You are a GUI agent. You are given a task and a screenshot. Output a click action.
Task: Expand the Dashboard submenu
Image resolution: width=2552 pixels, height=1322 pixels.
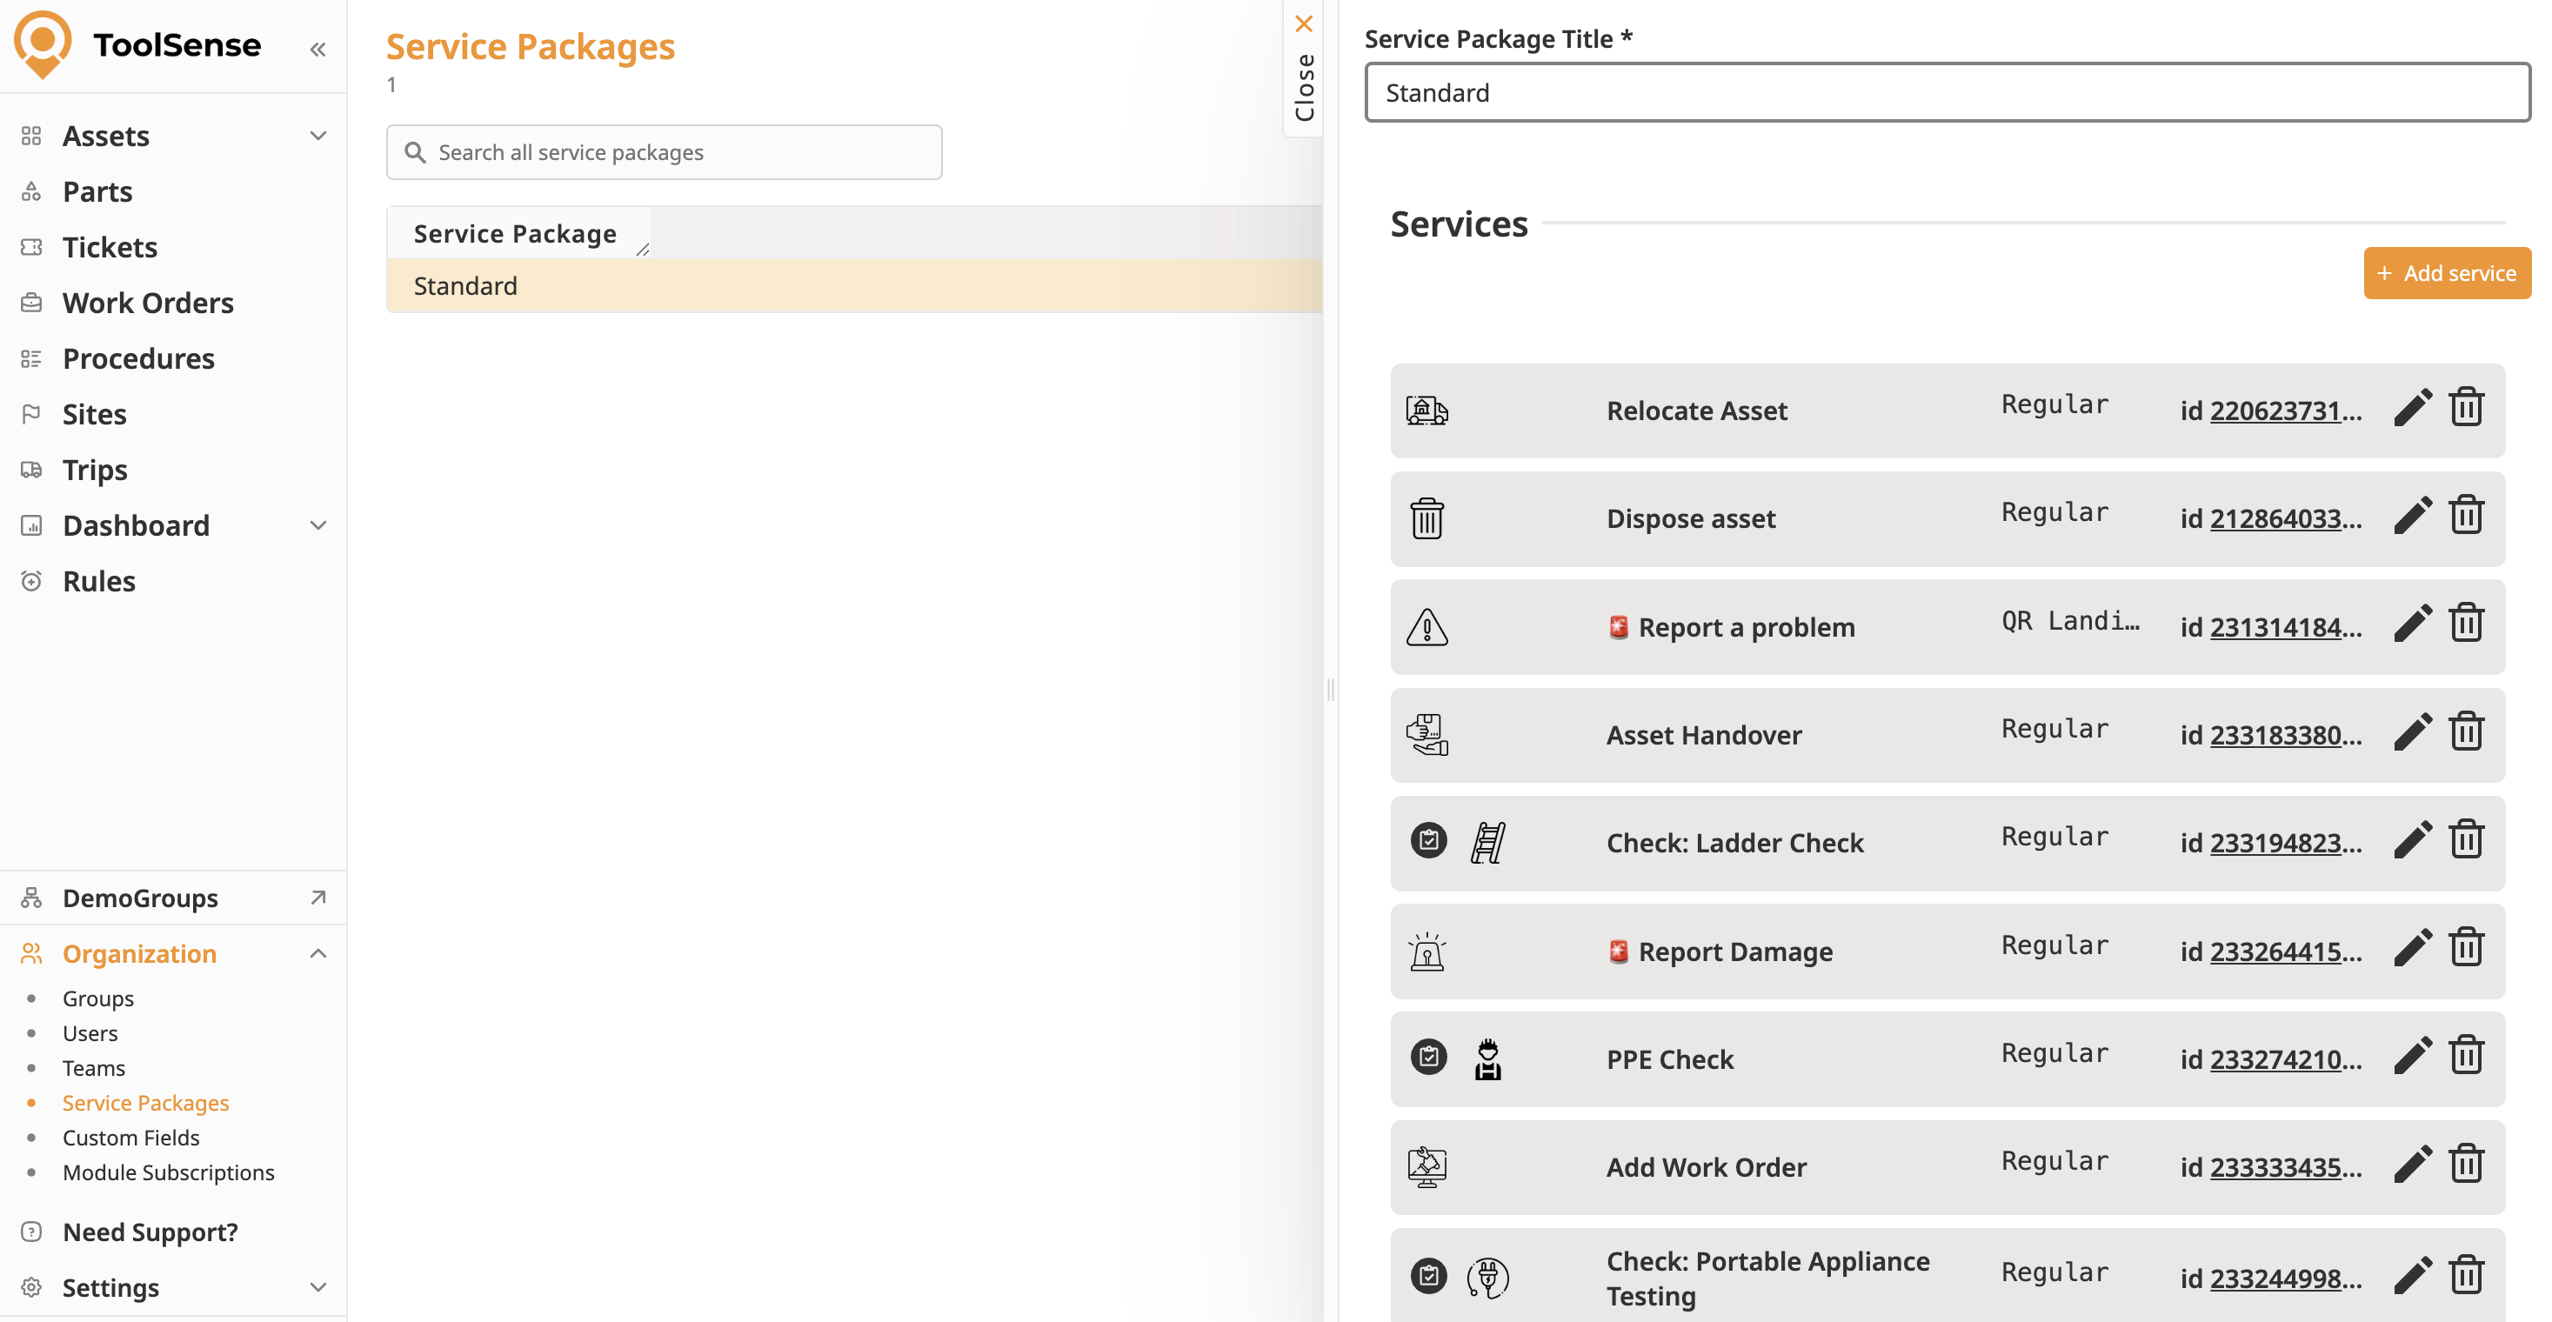317,524
